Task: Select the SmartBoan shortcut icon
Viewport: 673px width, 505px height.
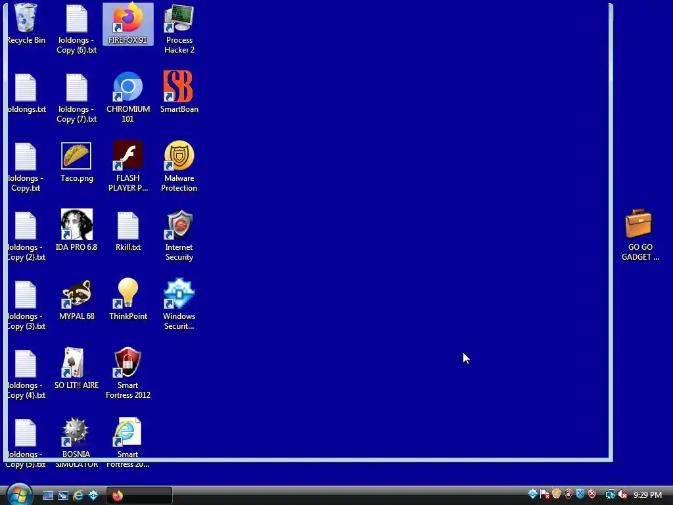Action: point(179,92)
